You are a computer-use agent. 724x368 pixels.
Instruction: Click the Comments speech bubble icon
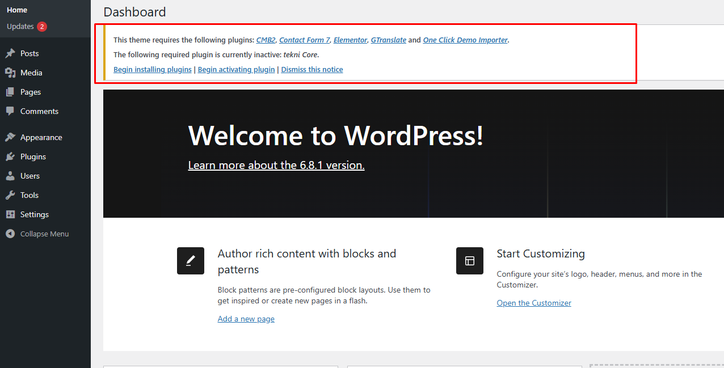click(x=10, y=111)
